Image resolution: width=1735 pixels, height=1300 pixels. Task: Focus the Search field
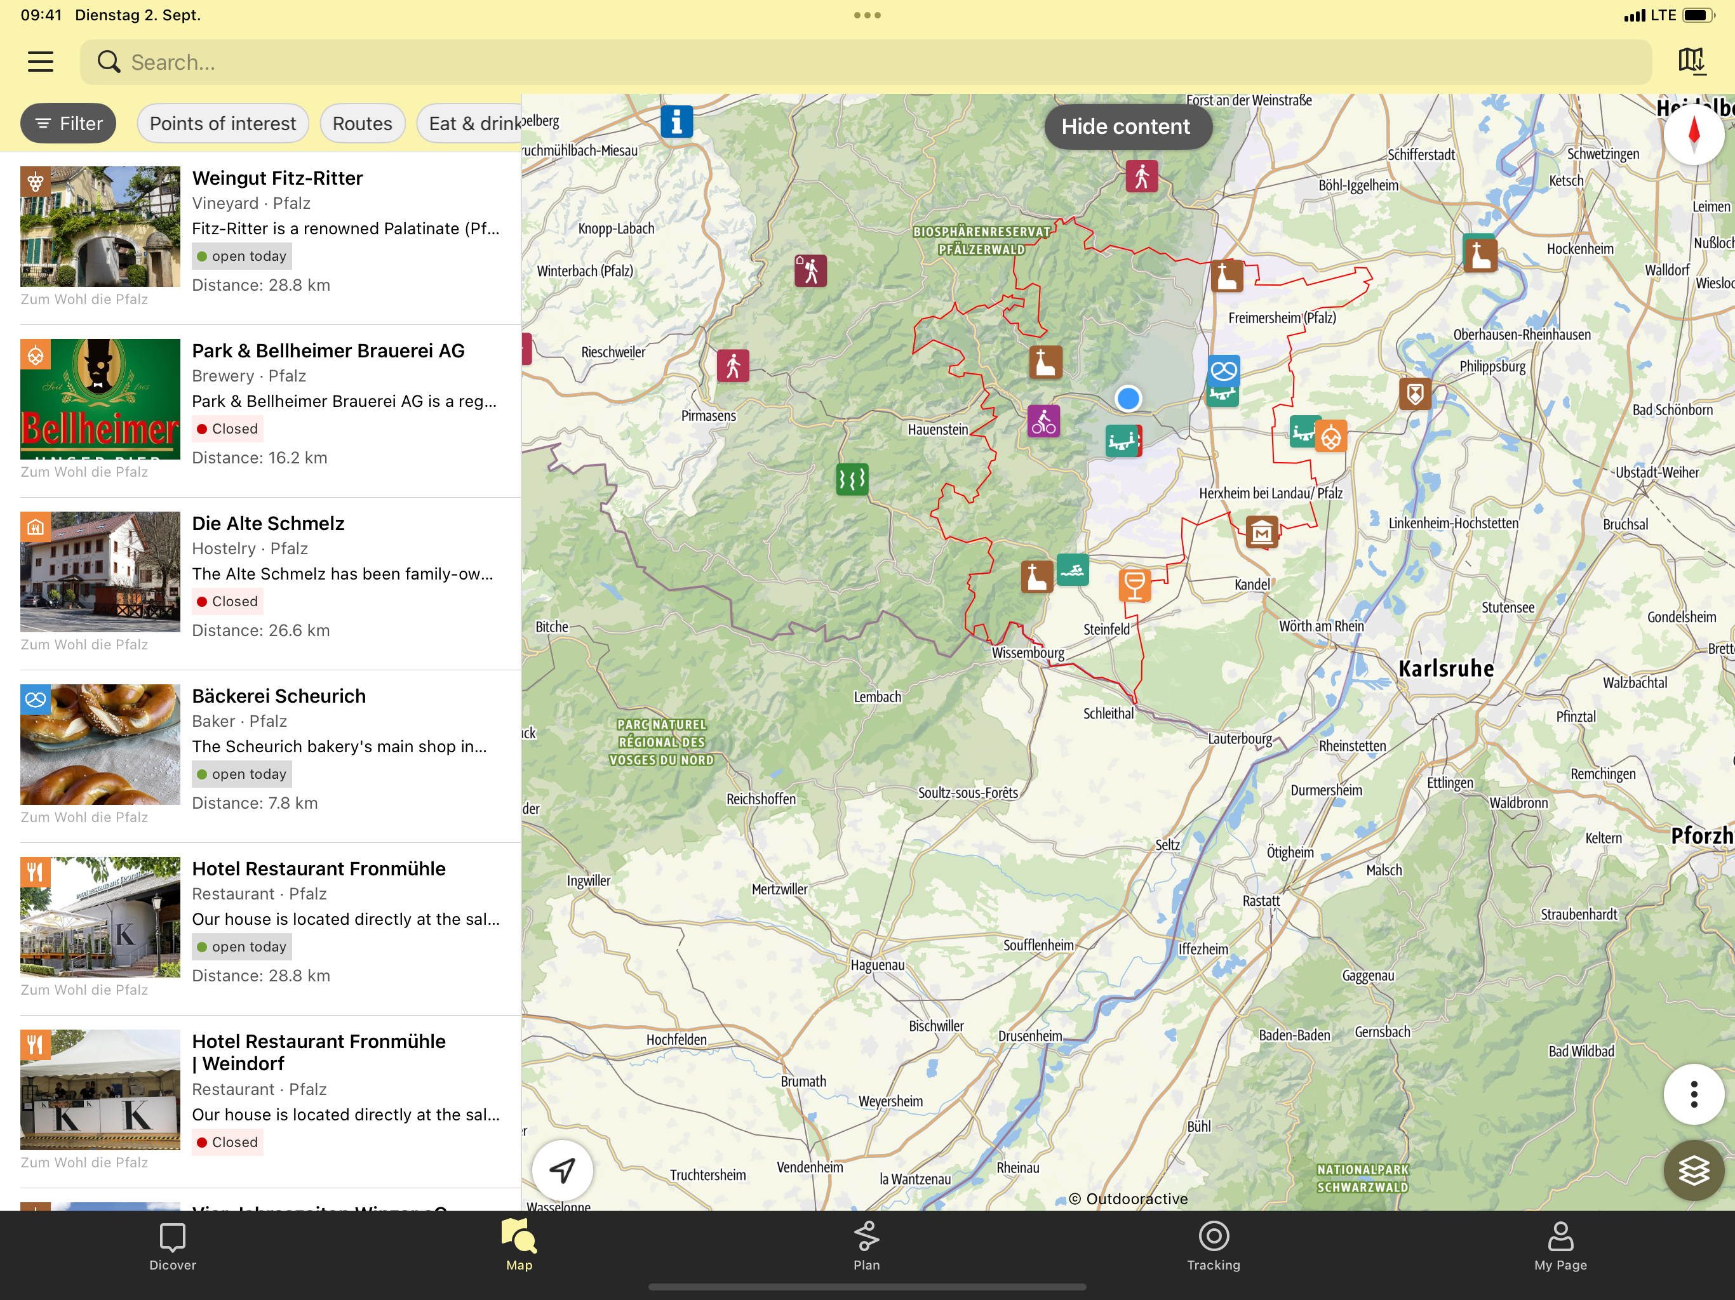click(865, 62)
